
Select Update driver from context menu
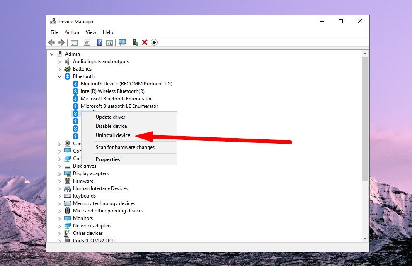110,117
